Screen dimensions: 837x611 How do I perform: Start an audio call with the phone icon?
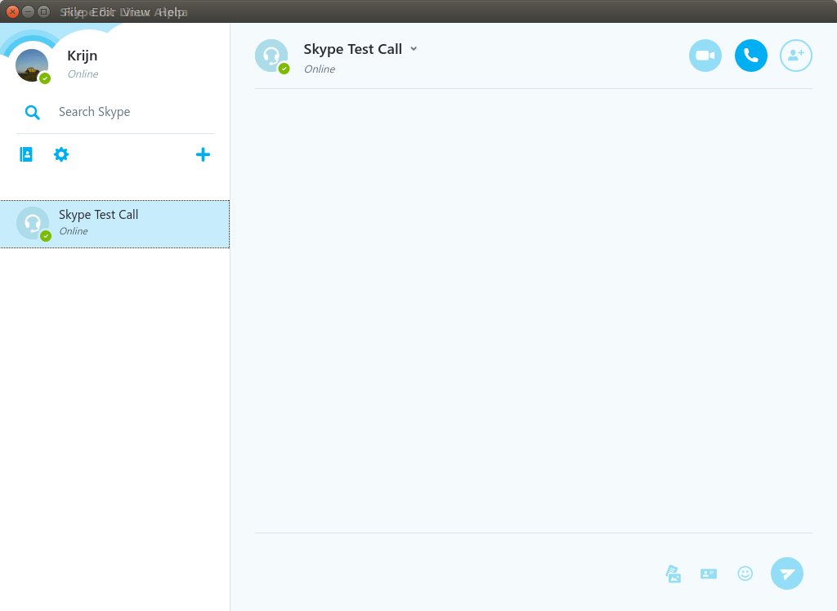(x=750, y=56)
